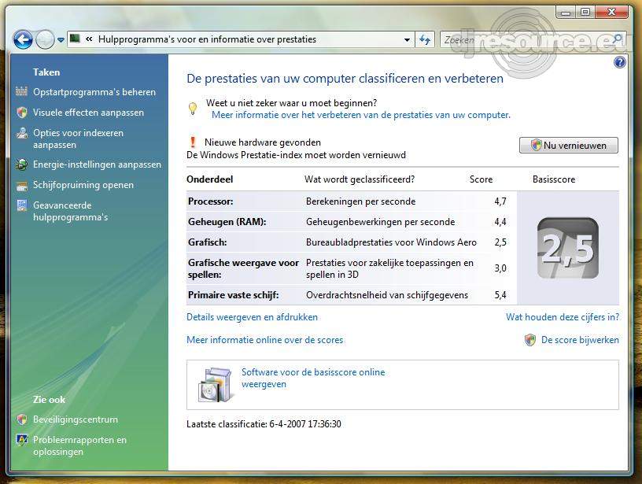Click the software box icon
The height and width of the screenshot is (484, 642).
[x=217, y=384]
